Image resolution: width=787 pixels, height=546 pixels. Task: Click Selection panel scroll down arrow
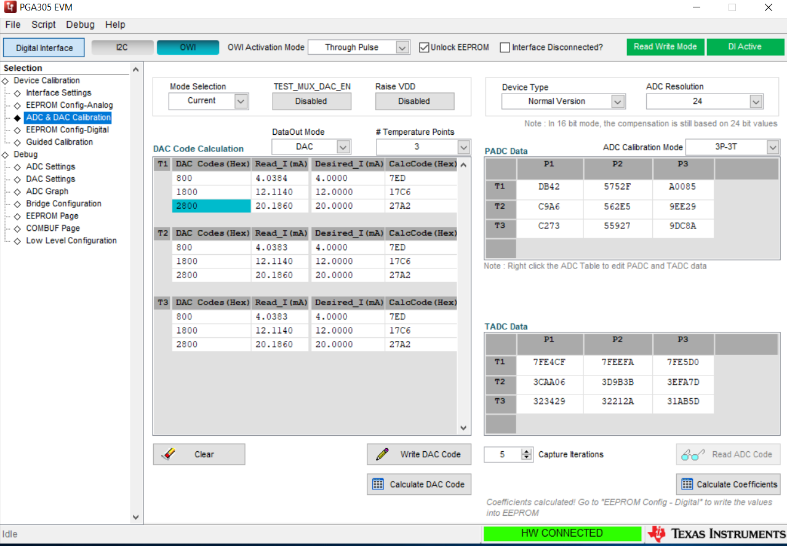136,518
